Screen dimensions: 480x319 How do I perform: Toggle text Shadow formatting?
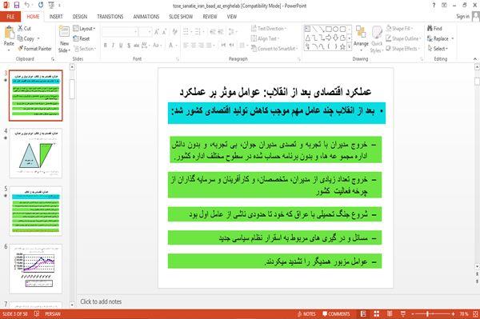pyautogui.click(x=129, y=46)
